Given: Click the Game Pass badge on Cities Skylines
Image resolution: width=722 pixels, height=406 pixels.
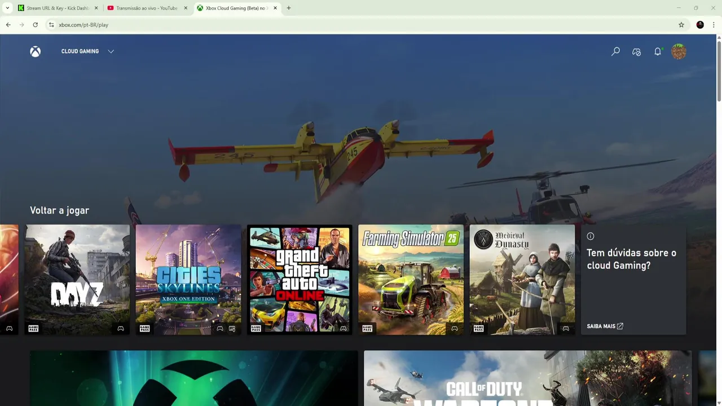Looking at the screenshot, I should coord(145,328).
